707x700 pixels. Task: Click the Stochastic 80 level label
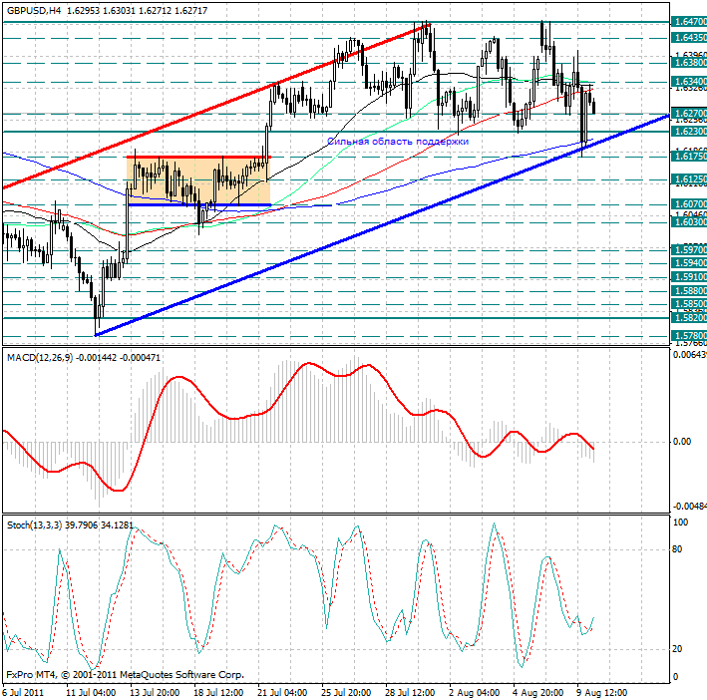(x=678, y=549)
